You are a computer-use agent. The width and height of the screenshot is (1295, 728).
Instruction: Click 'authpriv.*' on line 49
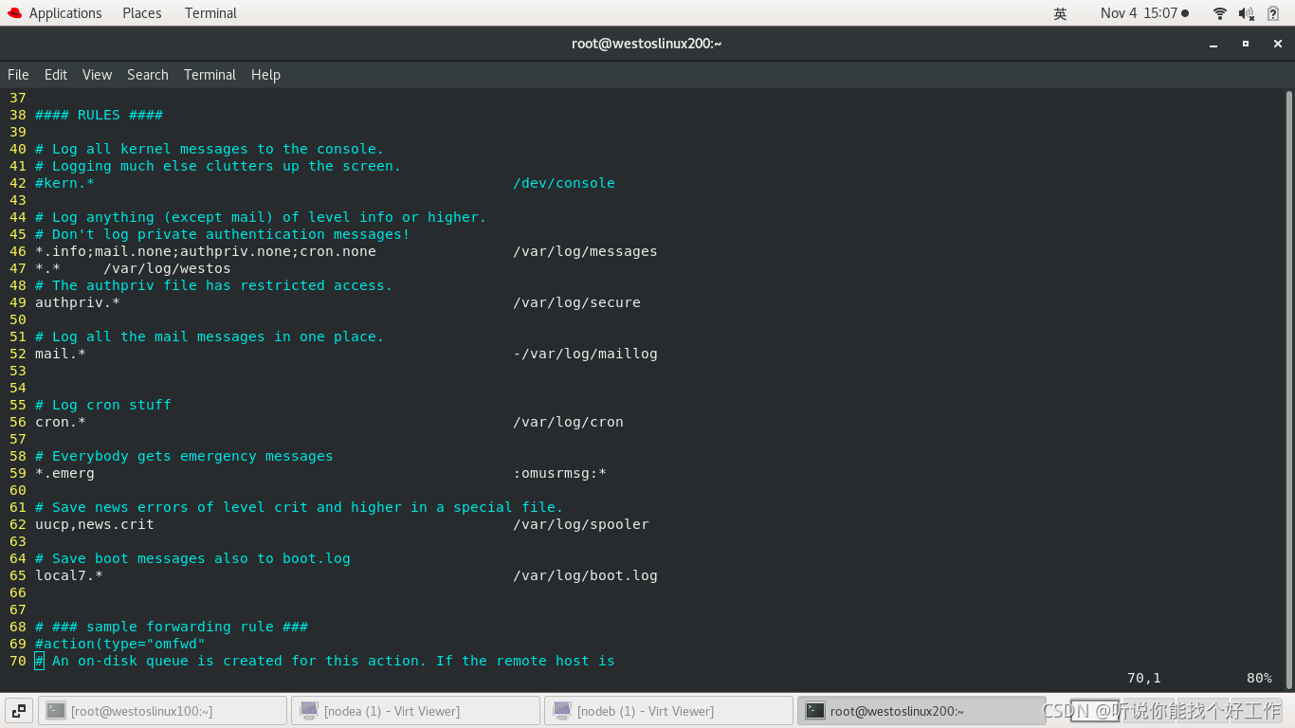(78, 302)
